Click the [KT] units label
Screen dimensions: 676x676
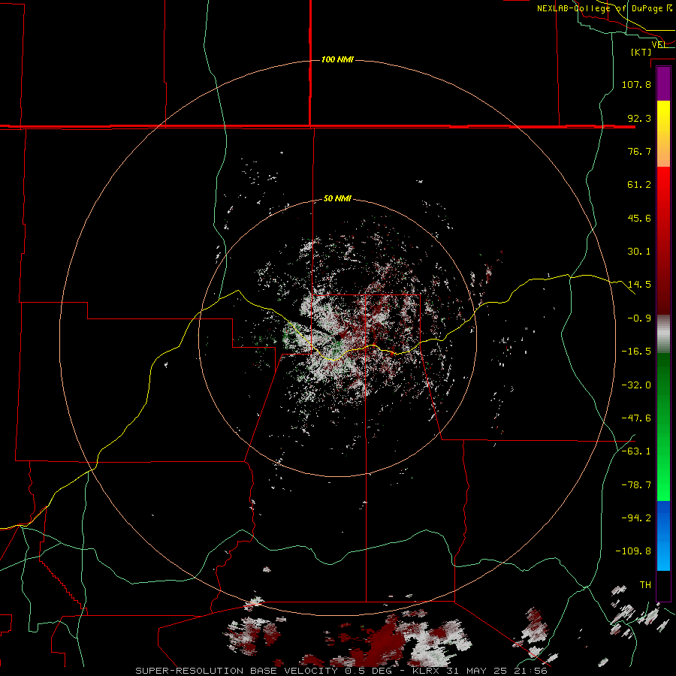coord(641,52)
